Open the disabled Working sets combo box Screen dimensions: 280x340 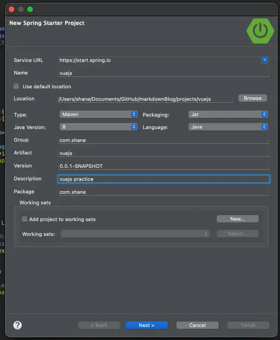tap(135, 234)
